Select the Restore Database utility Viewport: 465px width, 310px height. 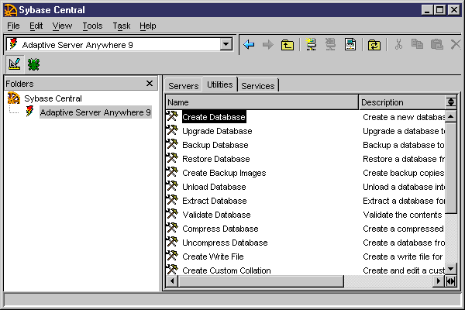(216, 159)
